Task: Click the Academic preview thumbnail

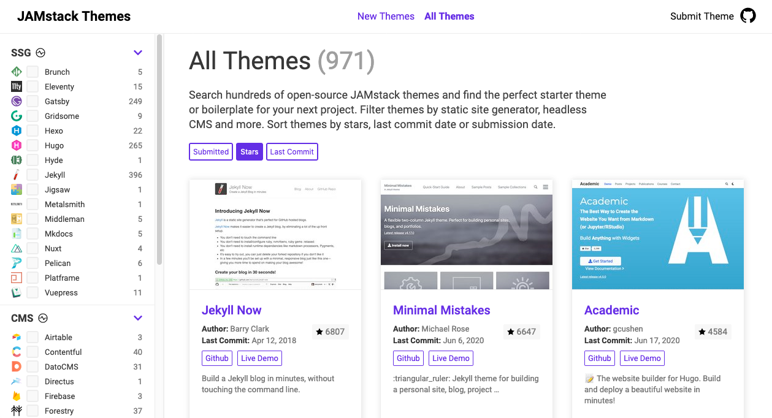Action: [658, 234]
